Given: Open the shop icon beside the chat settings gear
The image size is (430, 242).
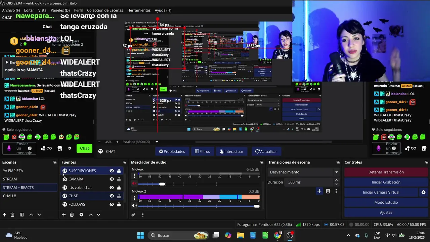Looking at the screenshot, I should (x=60, y=148).
